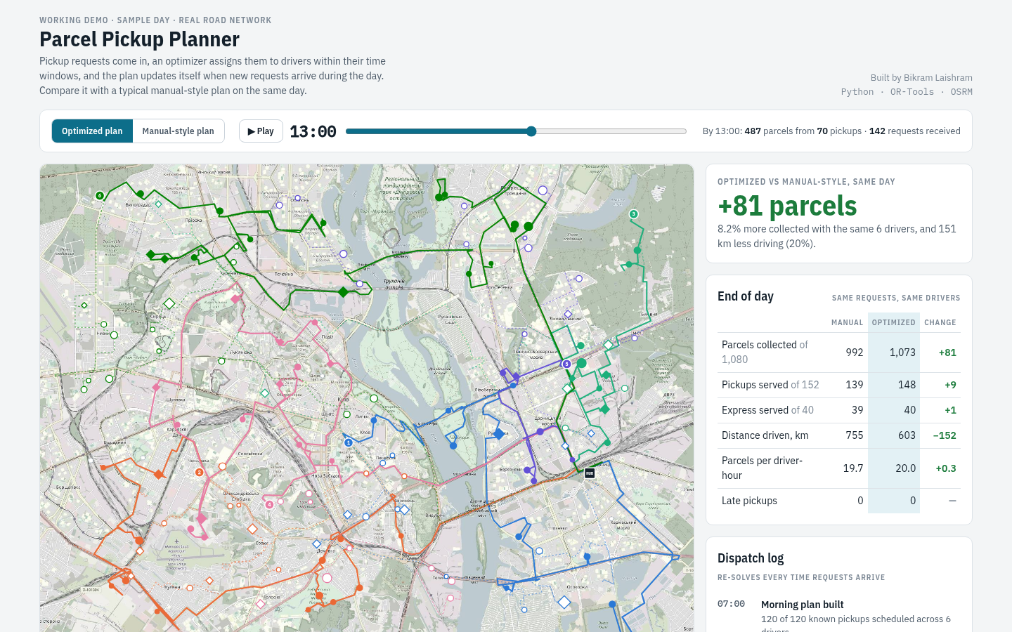This screenshot has height=632, width=1012.
Task: Click the 07:00 dispatch log timestamp
Action: click(x=731, y=604)
